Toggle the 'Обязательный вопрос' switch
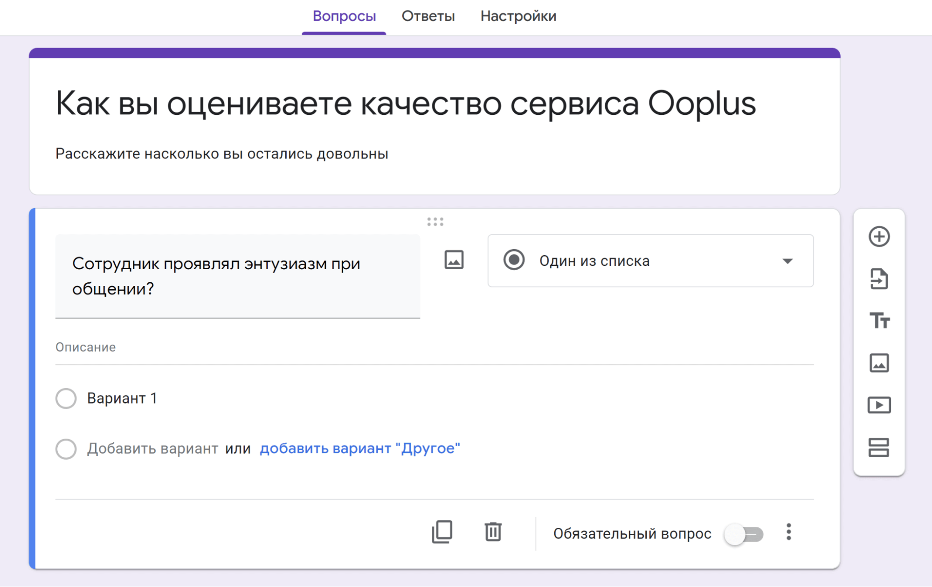The height and width of the screenshot is (587, 932). click(744, 534)
